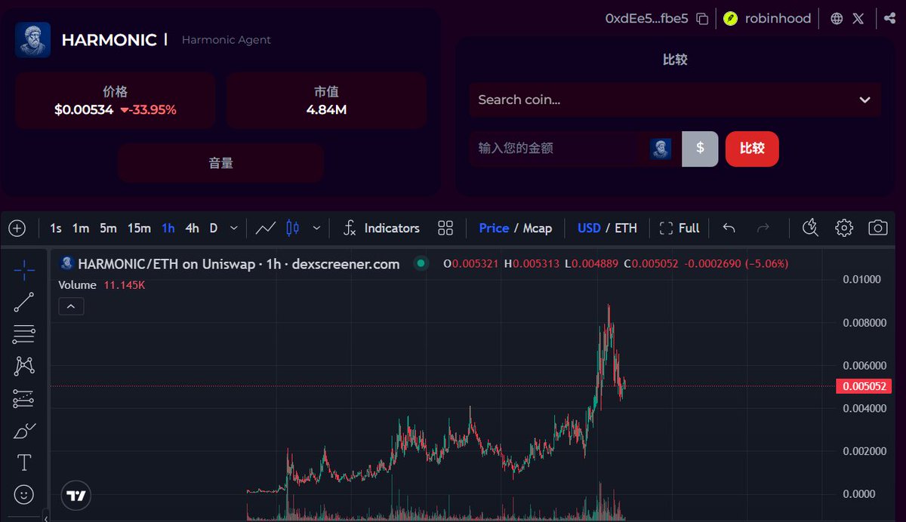Image resolution: width=906 pixels, height=522 pixels.
Task: Open the chart layout grid icon
Action: pos(445,229)
